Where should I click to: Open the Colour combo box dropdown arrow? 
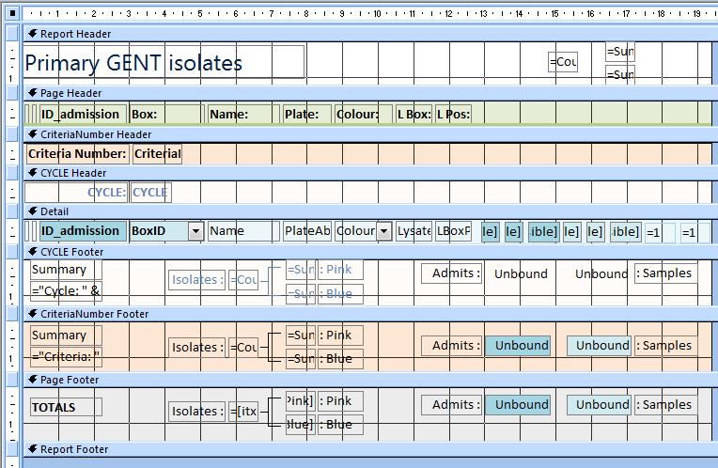tap(383, 231)
